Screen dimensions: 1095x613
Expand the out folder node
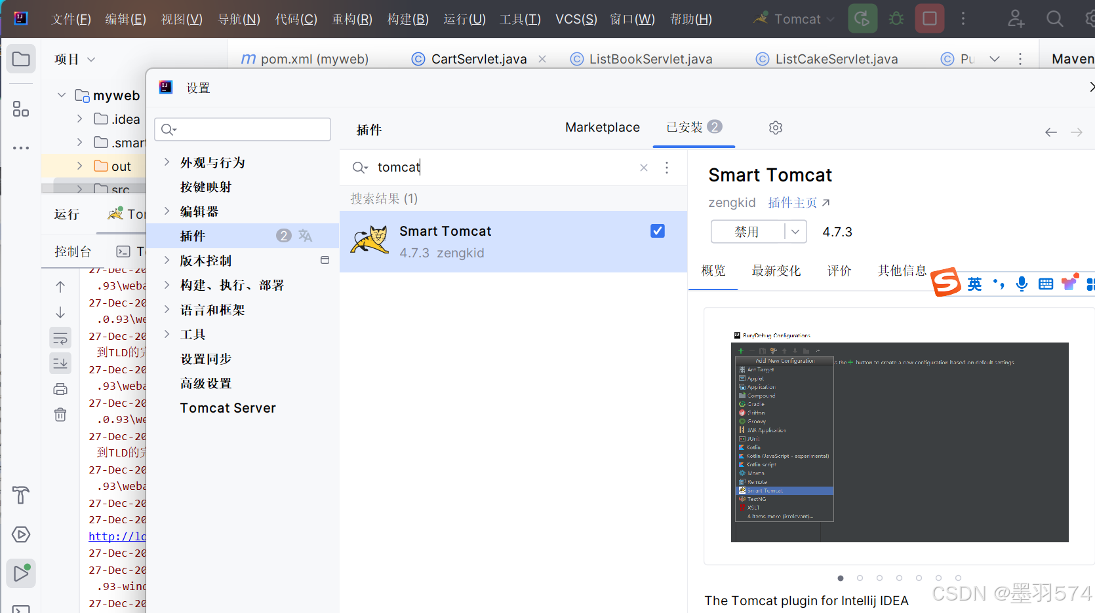click(x=79, y=166)
